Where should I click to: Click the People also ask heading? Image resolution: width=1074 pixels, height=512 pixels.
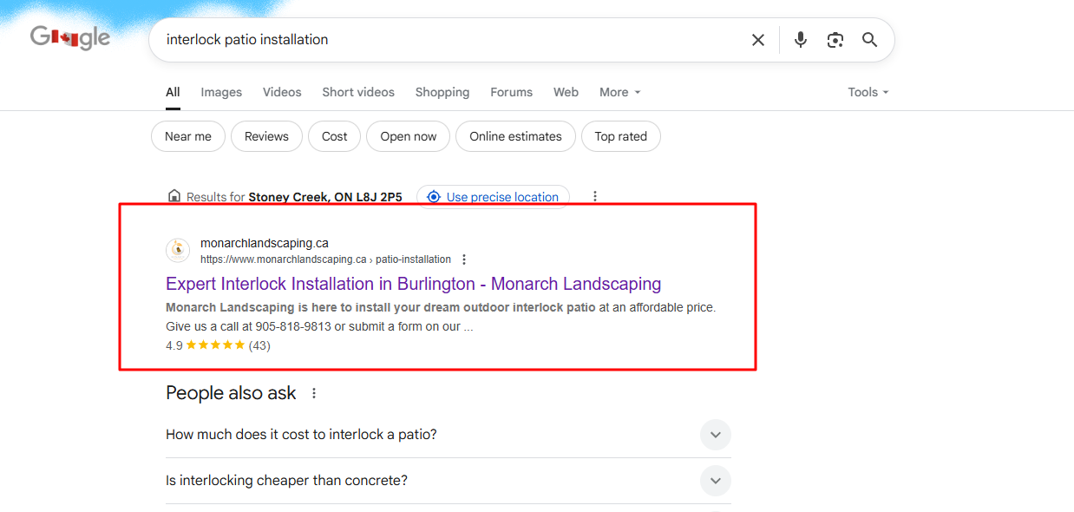(231, 393)
